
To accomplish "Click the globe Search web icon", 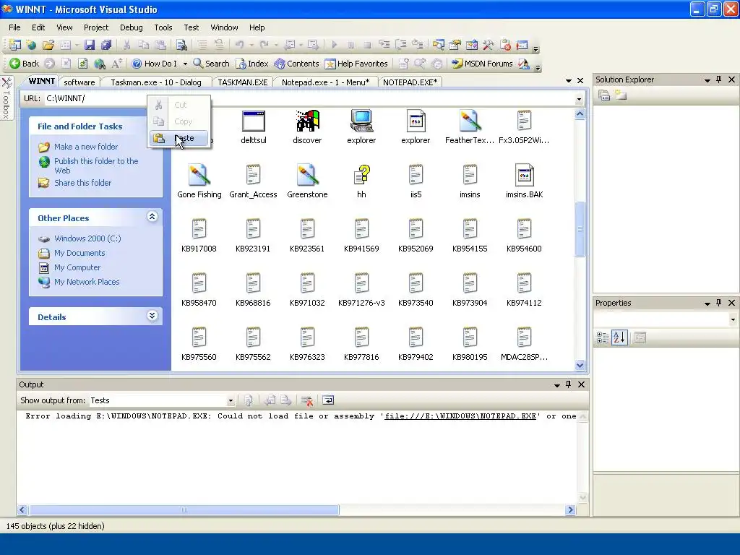I will point(100,64).
